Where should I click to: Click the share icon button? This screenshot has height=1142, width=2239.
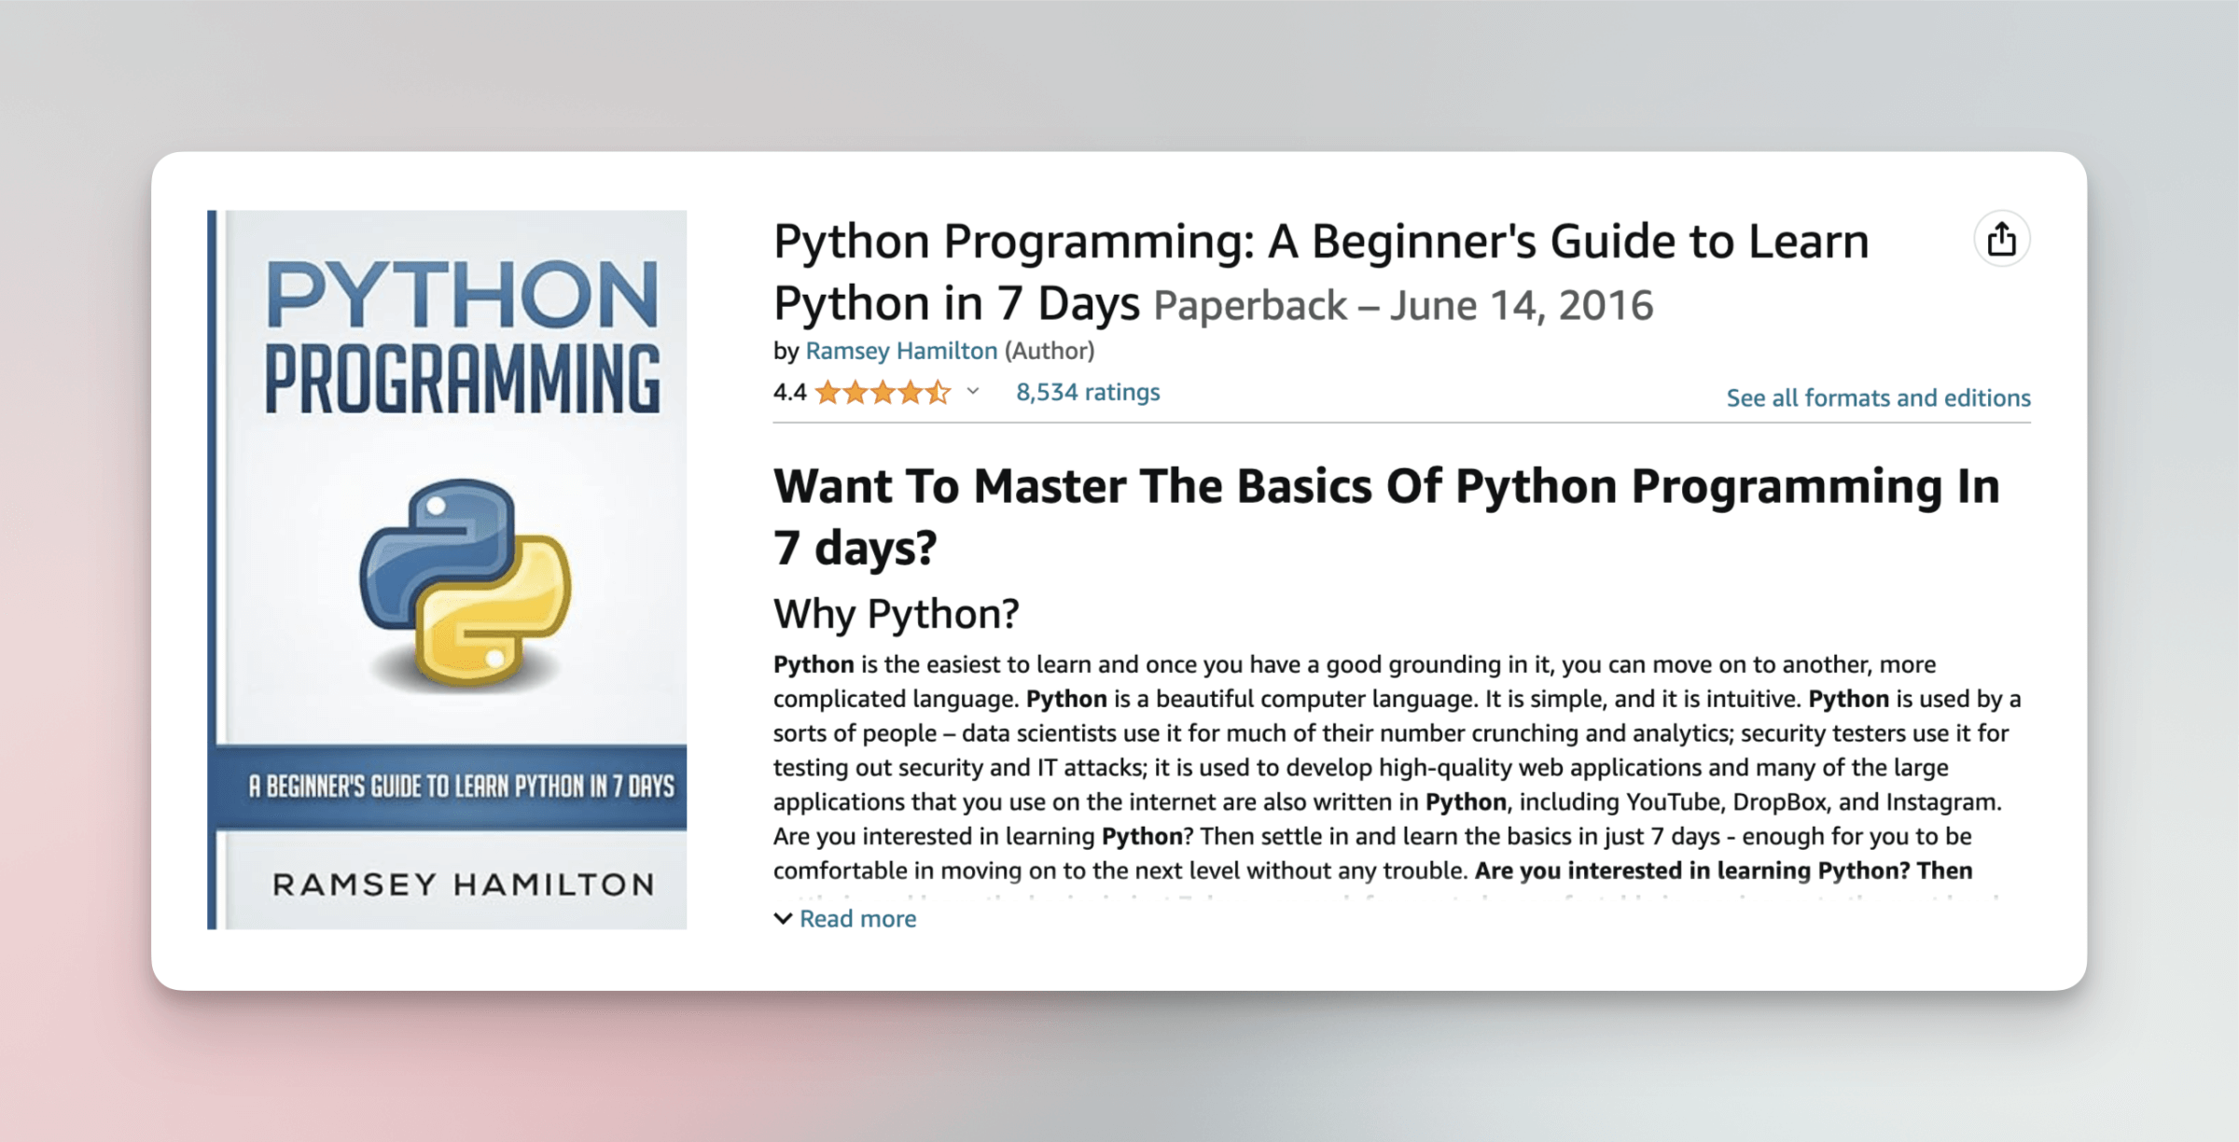[x=2001, y=240]
